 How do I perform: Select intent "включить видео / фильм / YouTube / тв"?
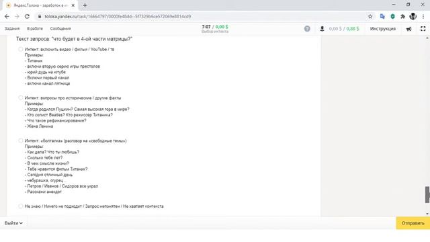point(21,49)
